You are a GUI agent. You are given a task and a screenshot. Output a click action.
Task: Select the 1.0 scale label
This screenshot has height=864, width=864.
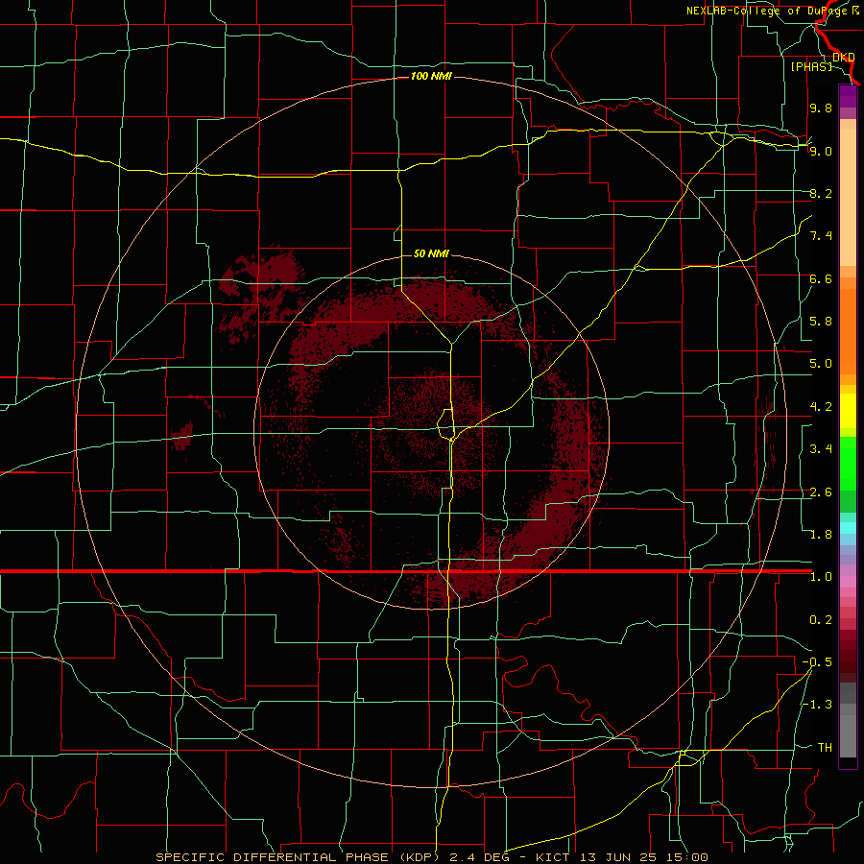click(x=821, y=577)
